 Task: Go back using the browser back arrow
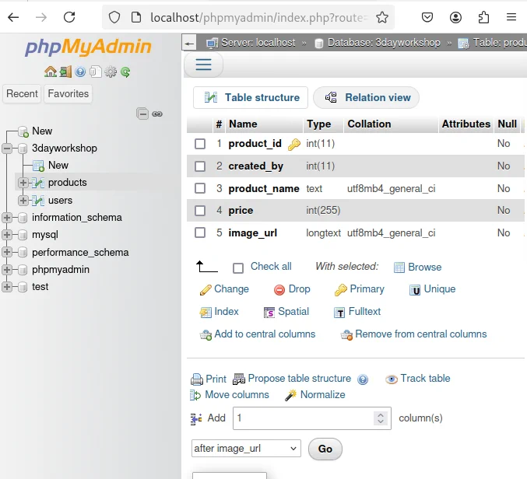(x=13, y=17)
